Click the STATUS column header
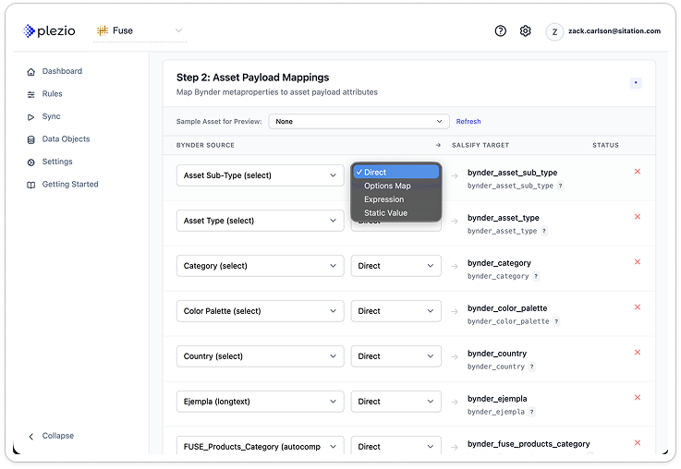This screenshot has height=469, width=681. click(605, 145)
